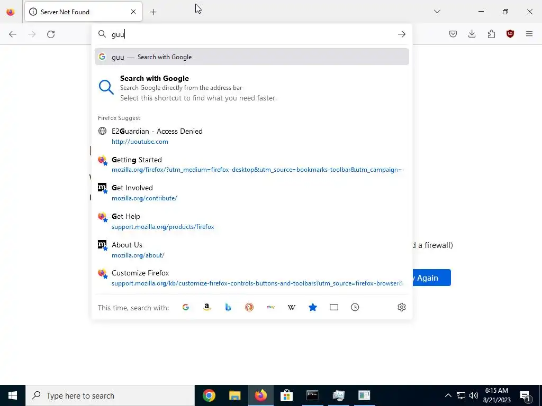Open the Firefox hamburger menu
The height and width of the screenshot is (406, 542).
click(529, 34)
